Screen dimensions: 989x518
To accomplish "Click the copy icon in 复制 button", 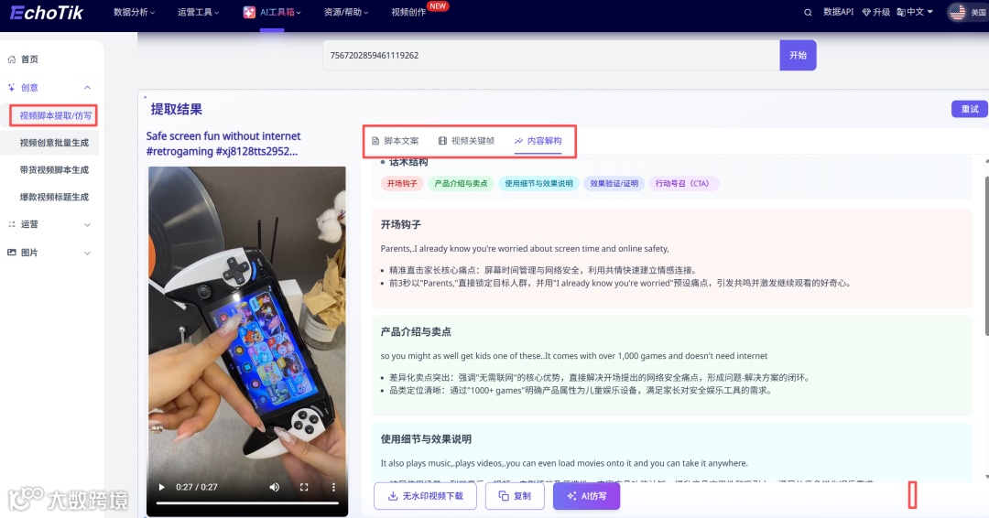I will click(x=504, y=496).
